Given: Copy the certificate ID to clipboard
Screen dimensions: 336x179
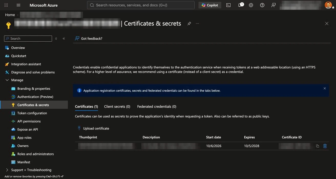Looking at the screenshot, I should pyautogui.click(x=318, y=146).
